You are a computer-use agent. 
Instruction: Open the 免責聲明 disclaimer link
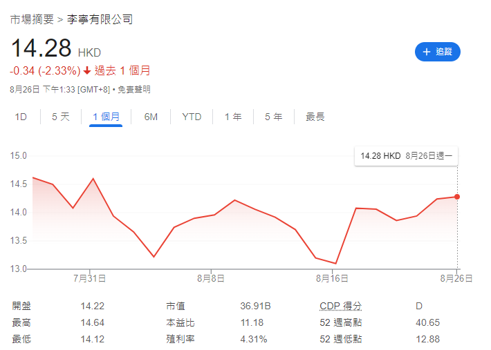coord(133,90)
